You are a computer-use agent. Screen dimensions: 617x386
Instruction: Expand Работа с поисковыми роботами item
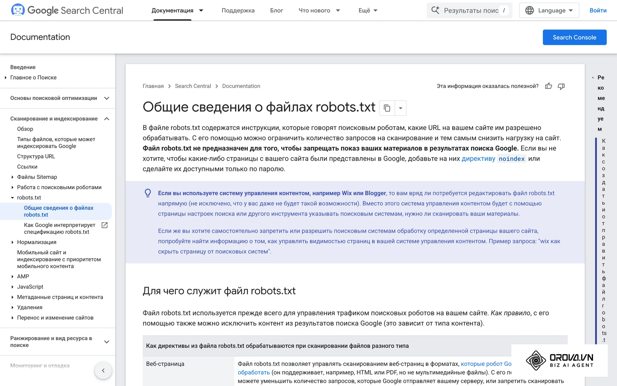click(x=12, y=187)
